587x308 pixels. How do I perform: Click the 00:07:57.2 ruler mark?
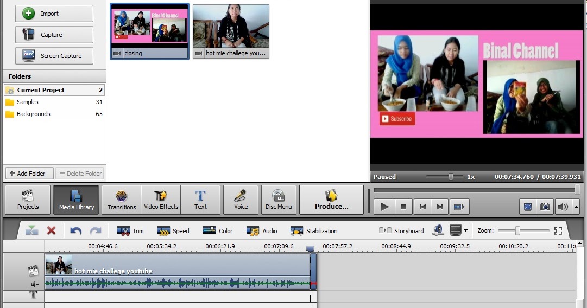point(337,246)
